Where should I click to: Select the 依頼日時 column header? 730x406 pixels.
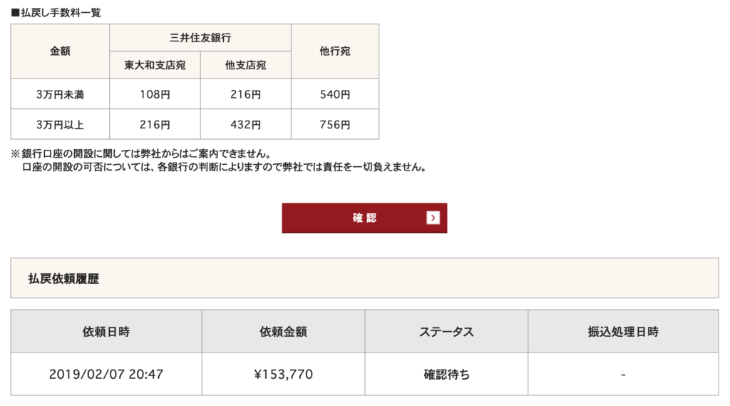tap(106, 331)
